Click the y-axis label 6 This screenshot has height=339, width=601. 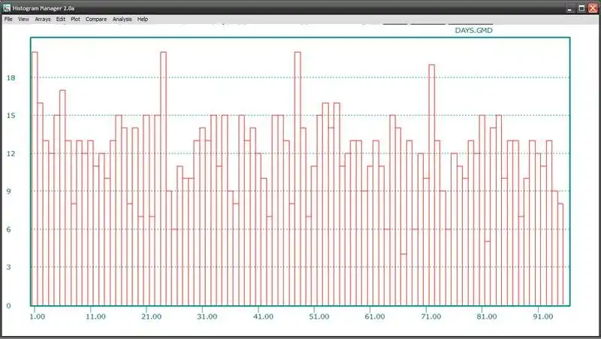[x=9, y=229]
